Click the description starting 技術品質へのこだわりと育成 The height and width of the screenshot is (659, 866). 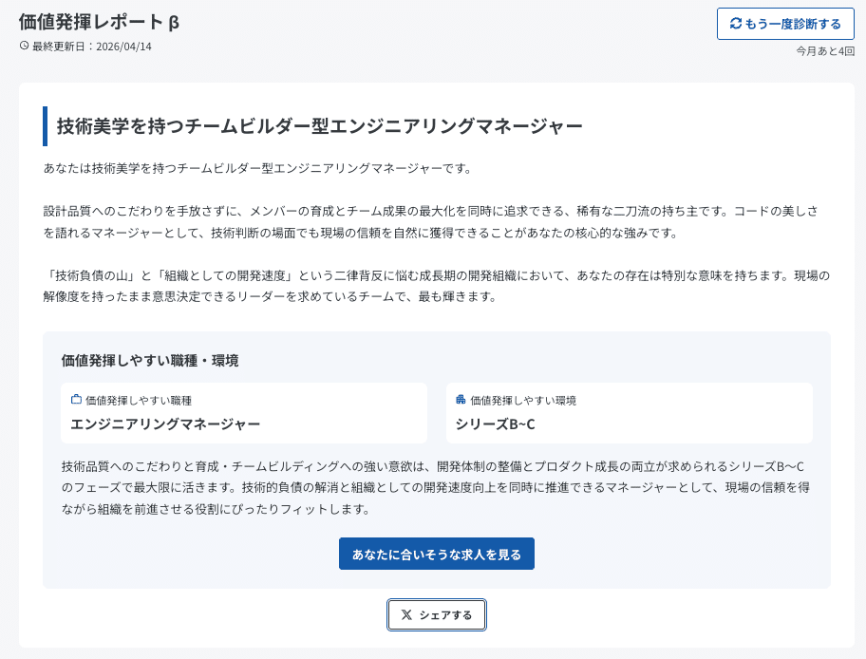(437, 487)
